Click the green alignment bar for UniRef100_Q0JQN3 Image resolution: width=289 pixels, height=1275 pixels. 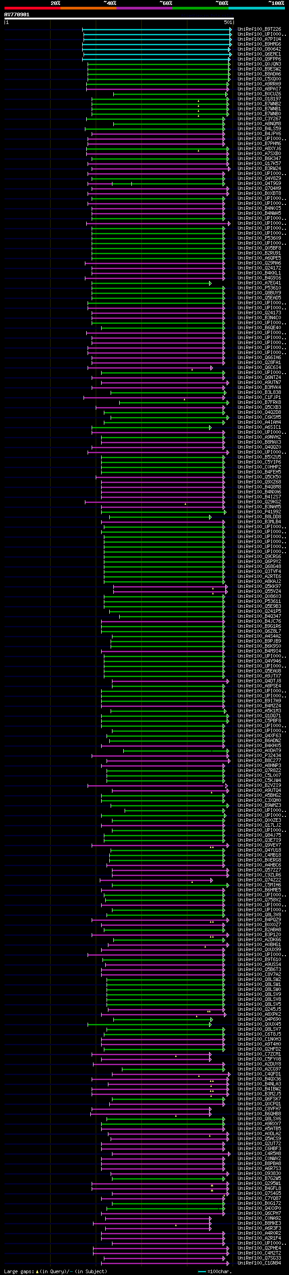[158, 64]
